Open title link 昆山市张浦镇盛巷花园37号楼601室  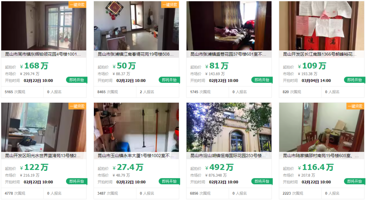pyautogui.click(x=228, y=54)
